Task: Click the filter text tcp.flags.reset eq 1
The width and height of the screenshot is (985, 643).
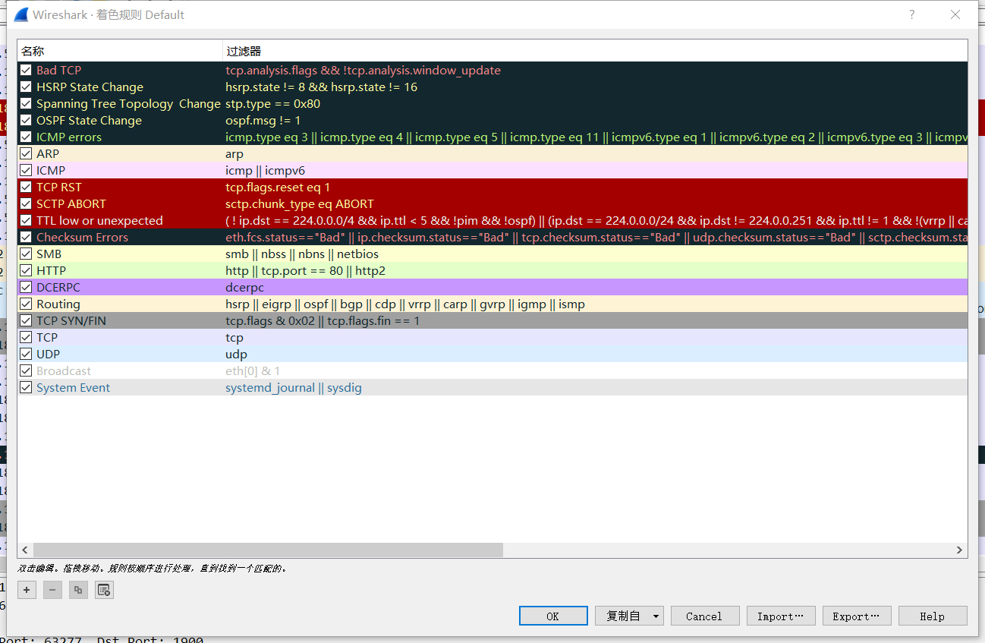Action: (278, 187)
